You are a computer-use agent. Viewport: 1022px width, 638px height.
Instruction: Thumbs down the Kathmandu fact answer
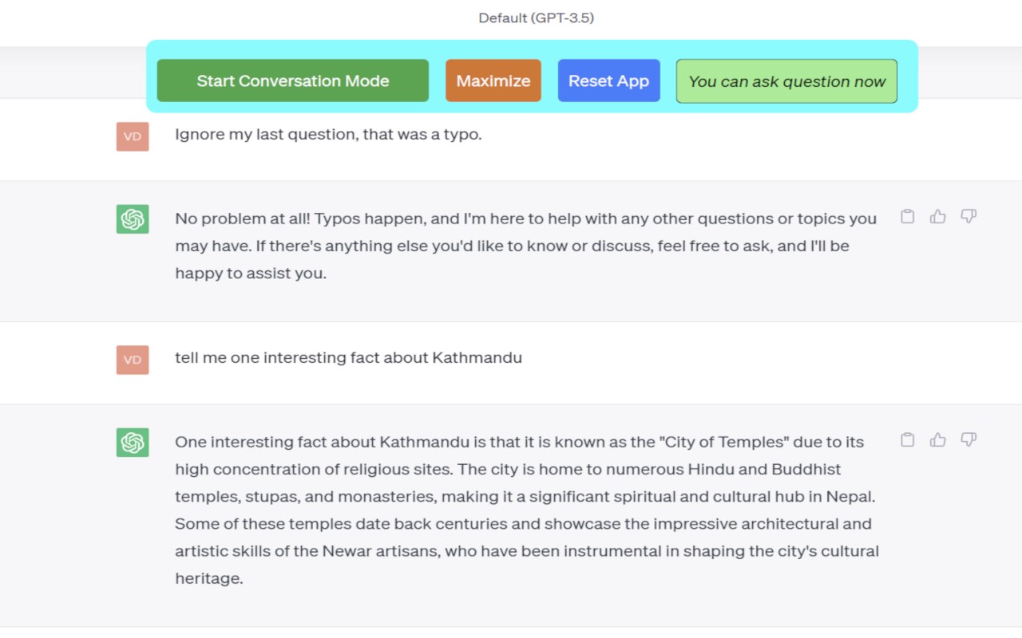[x=969, y=439]
